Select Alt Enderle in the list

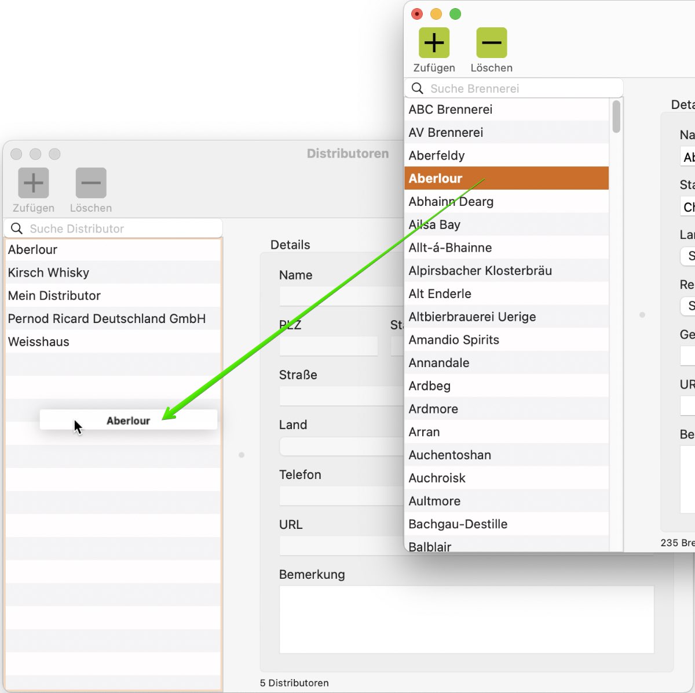tap(507, 293)
